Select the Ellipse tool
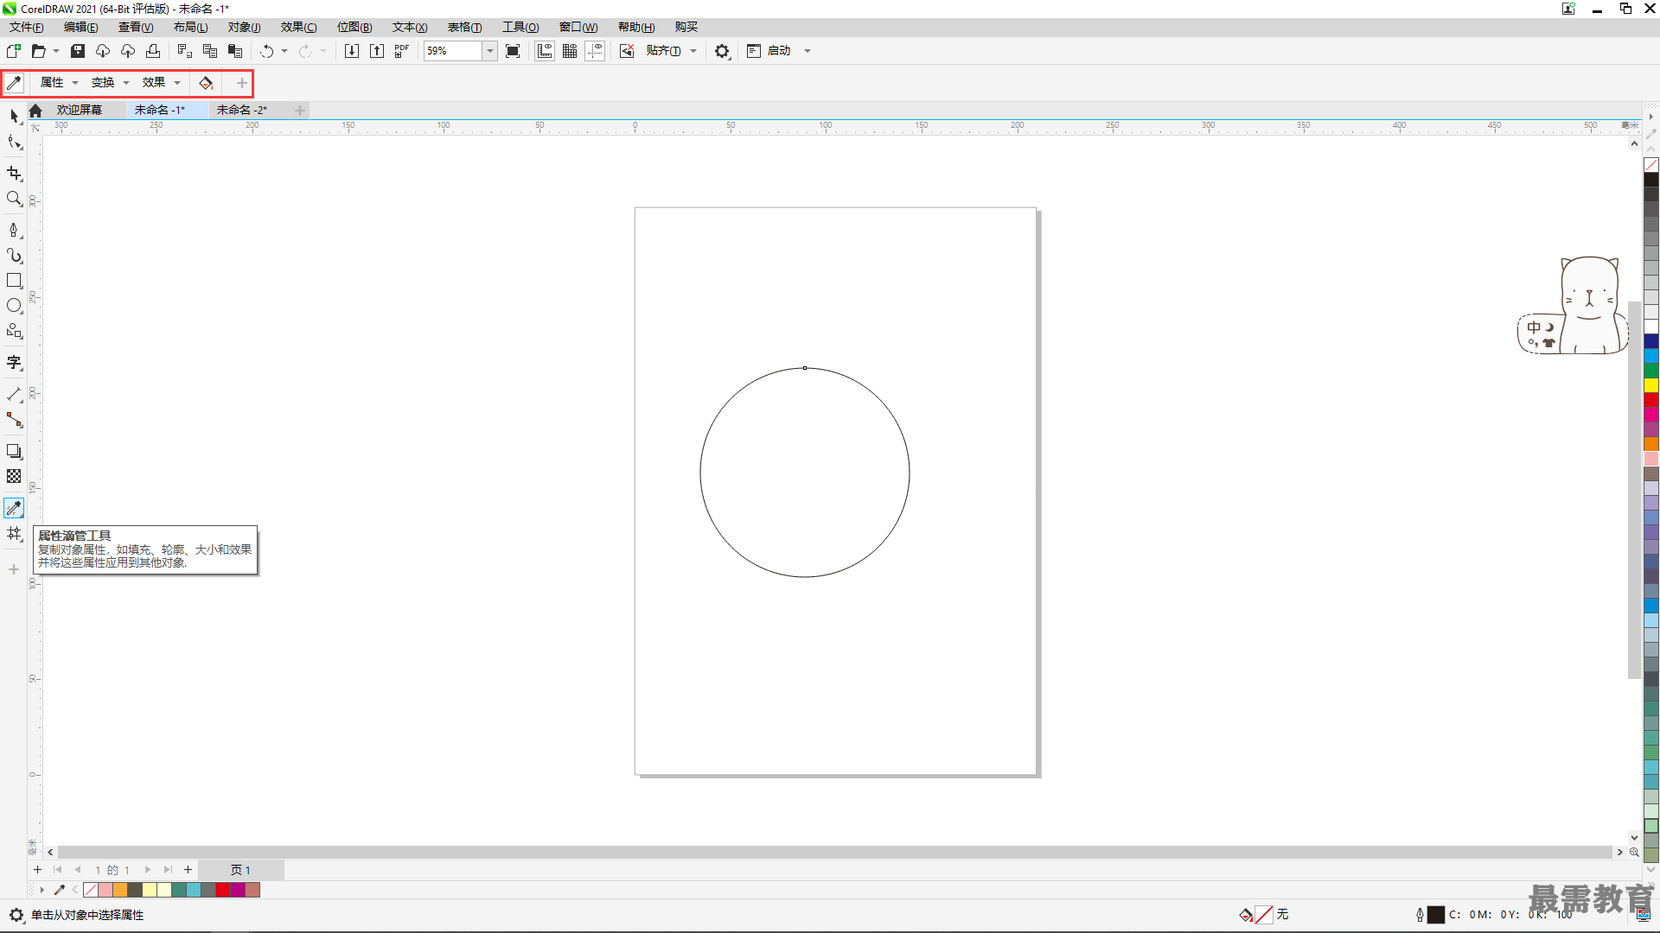The height and width of the screenshot is (933, 1660). pyautogui.click(x=14, y=306)
